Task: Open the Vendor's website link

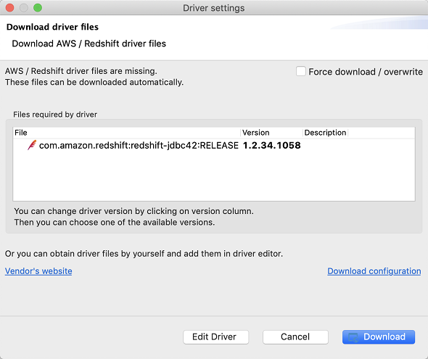Action: pos(38,271)
